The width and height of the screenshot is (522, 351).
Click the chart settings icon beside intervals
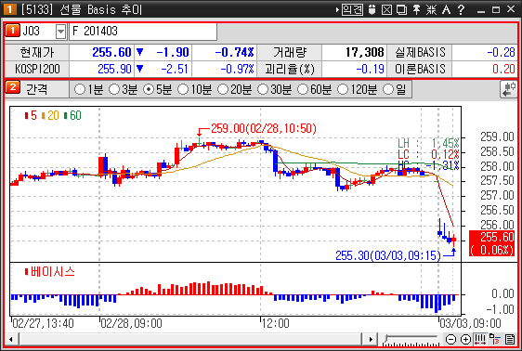508,89
